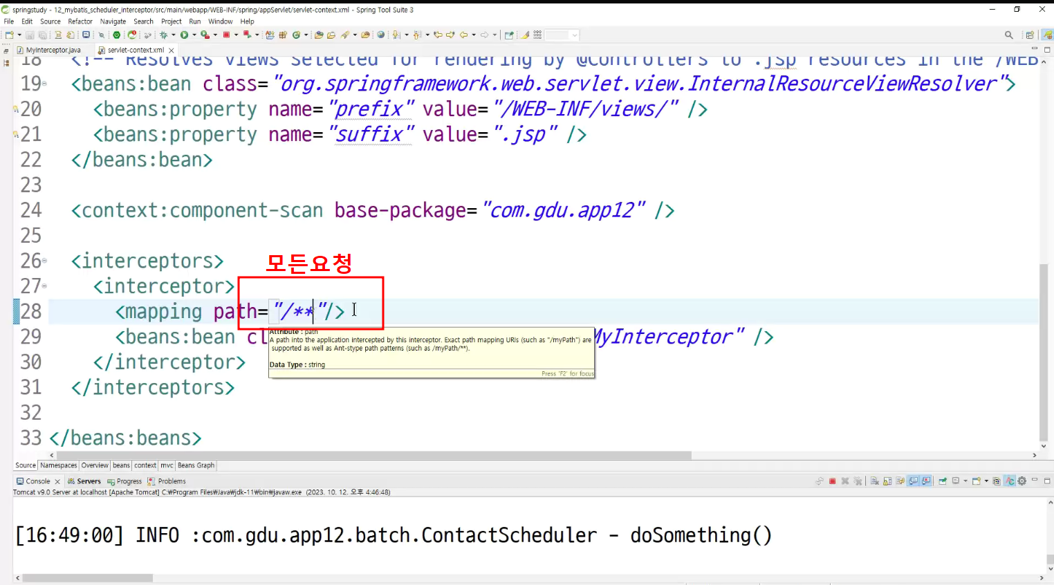Open the Refactor menu
Screen dimensions: 1054x585
(x=80, y=21)
